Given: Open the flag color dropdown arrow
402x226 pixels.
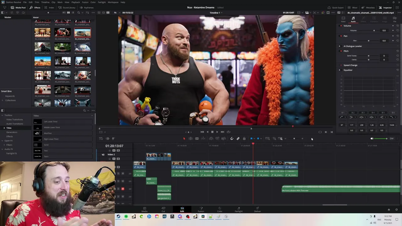Looking at the screenshot, I should (x=254, y=138).
